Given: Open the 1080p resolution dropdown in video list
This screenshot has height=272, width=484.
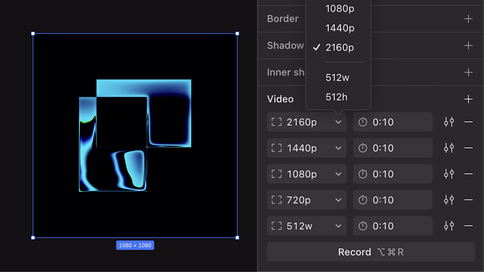Looking at the screenshot, I should click(307, 174).
